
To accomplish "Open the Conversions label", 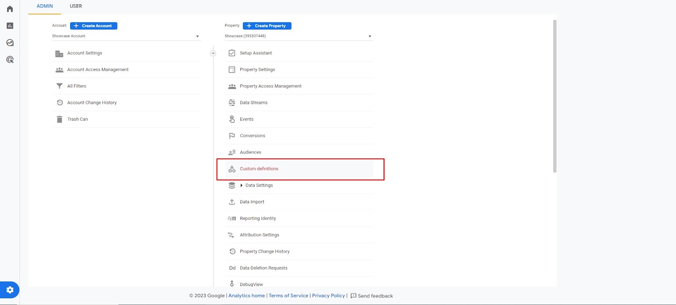I will click(x=253, y=136).
